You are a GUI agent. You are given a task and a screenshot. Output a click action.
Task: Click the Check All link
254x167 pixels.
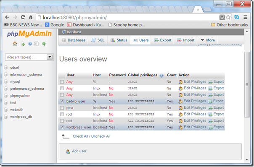80,136
